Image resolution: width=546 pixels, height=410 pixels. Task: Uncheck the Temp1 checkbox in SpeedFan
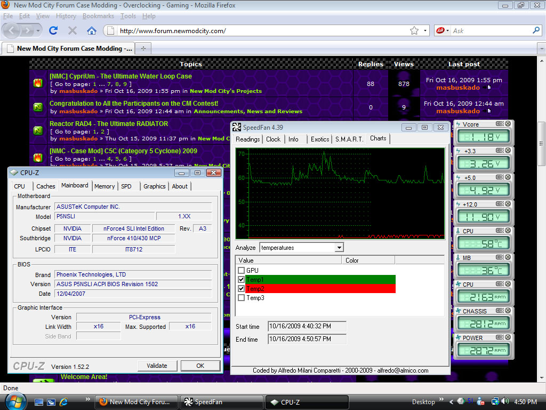coord(242,279)
